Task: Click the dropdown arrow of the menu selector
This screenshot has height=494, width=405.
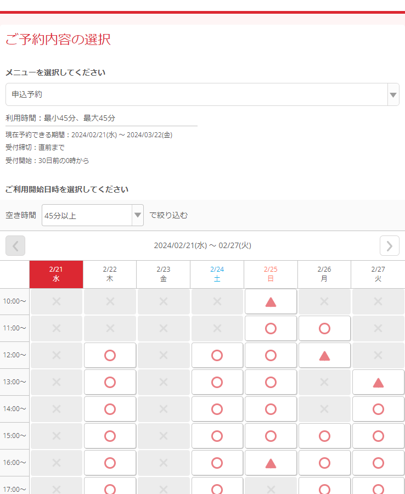Action: point(393,94)
